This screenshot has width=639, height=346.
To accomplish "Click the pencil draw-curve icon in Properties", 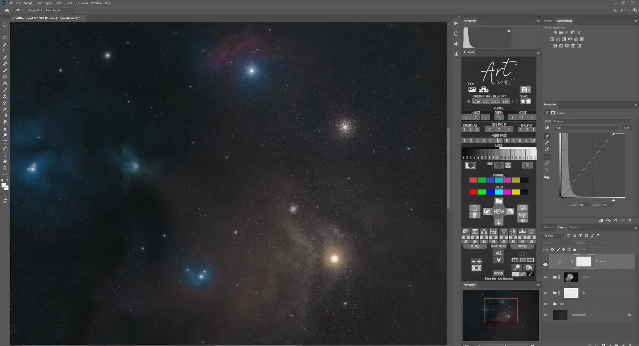I will coord(547,163).
